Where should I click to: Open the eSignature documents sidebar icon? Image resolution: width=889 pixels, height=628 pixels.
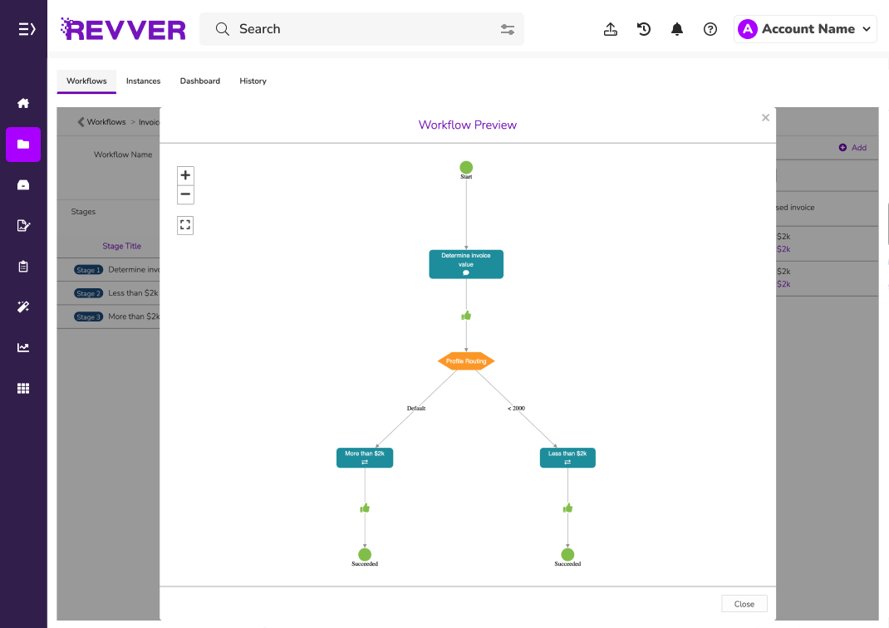(x=23, y=225)
